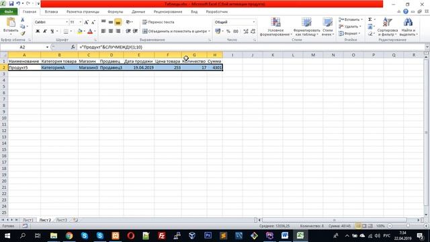
Task: Click the Undo arrow in Quick Access Toolbar
Action: 18,4
